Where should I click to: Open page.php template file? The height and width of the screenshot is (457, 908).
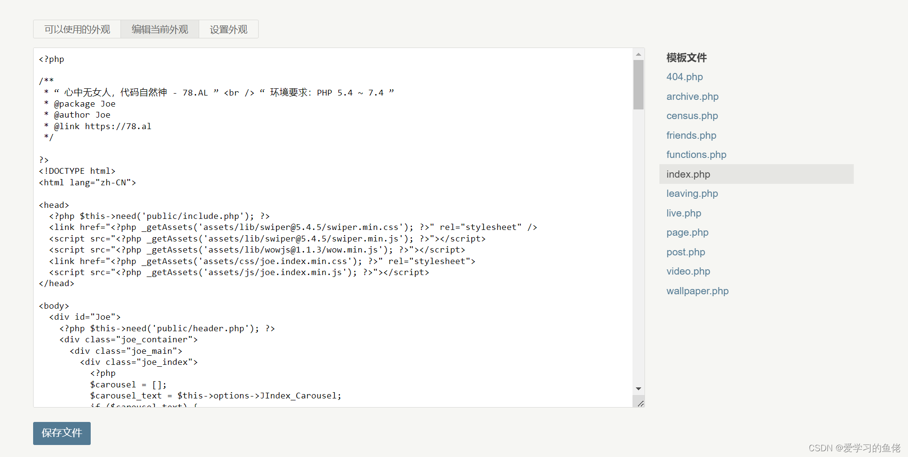pyautogui.click(x=687, y=232)
